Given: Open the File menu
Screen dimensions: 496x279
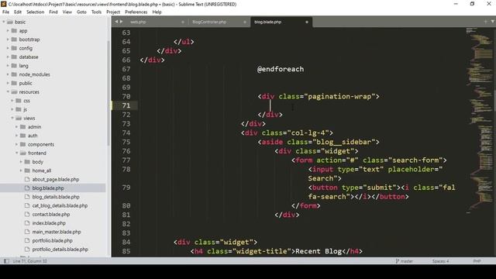Looking at the screenshot, I should click(5, 12).
